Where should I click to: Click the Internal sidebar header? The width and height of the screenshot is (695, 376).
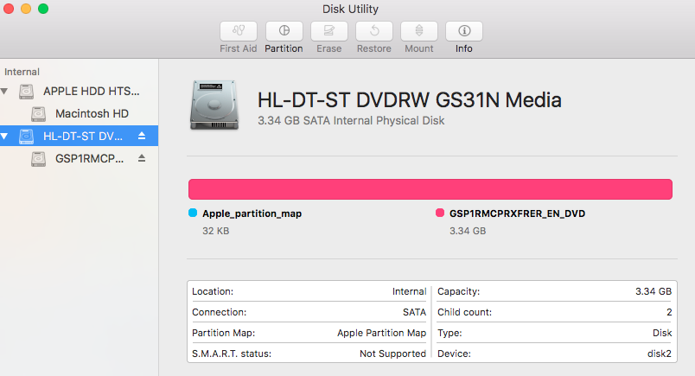[x=22, y=72]
